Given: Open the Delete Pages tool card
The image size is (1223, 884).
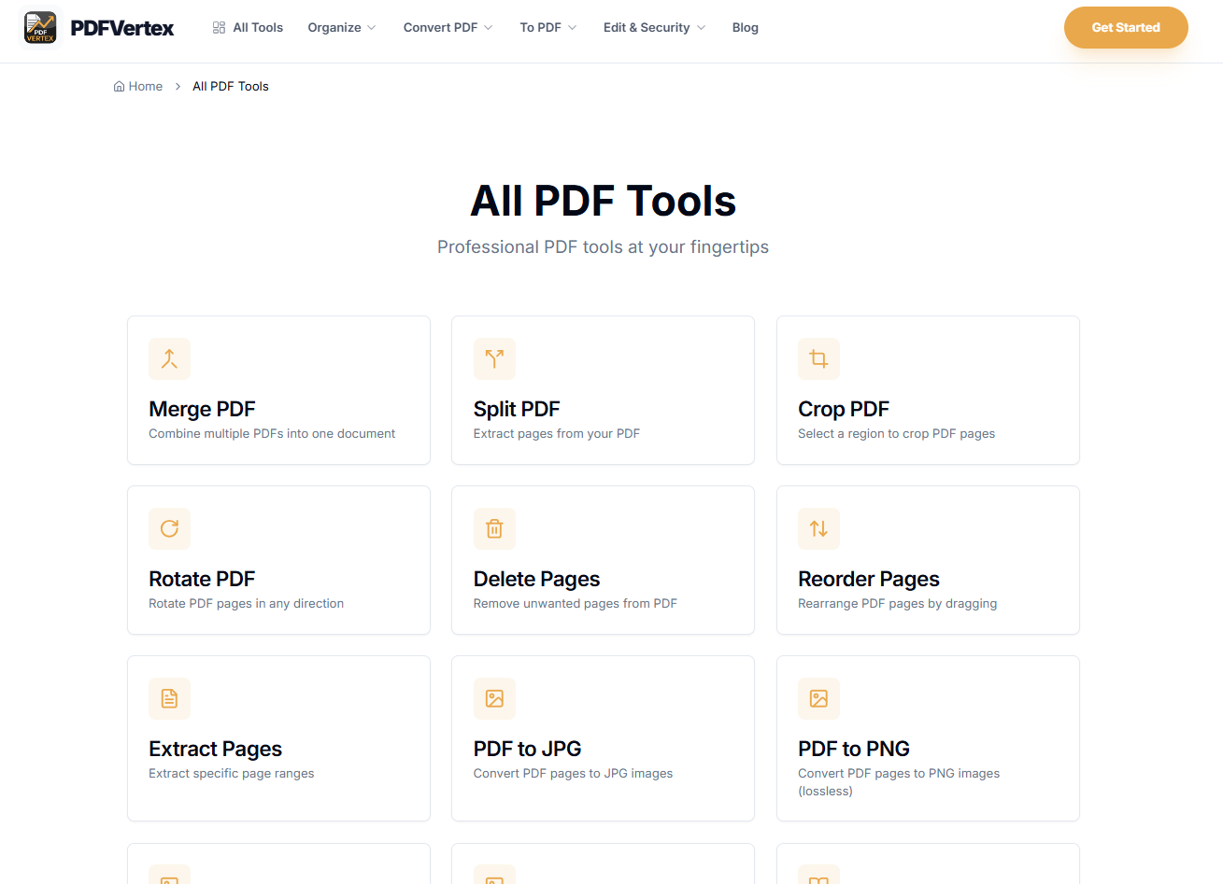Looking at the screenshot, I should click(x=603, y=560).
